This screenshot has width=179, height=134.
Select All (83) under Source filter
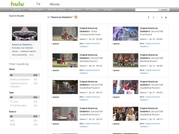coord(25,116)
